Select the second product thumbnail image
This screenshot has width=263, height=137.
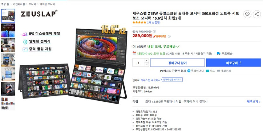pos(8,30)
